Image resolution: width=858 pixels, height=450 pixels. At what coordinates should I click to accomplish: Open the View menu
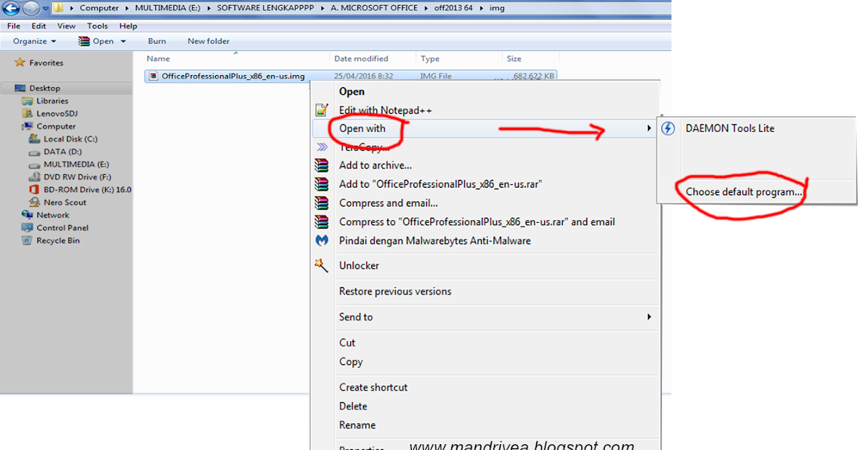point(66,26)
